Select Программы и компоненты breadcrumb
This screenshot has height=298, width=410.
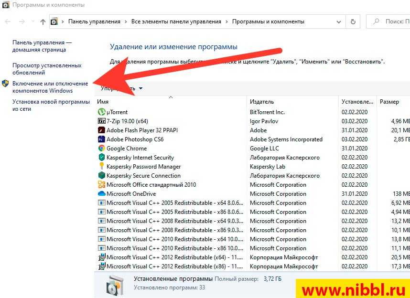click(x=268, y=21)
